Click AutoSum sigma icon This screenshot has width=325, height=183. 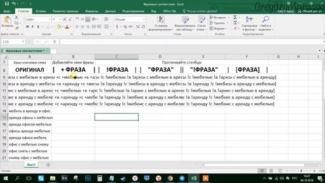[x=235, y=17]
